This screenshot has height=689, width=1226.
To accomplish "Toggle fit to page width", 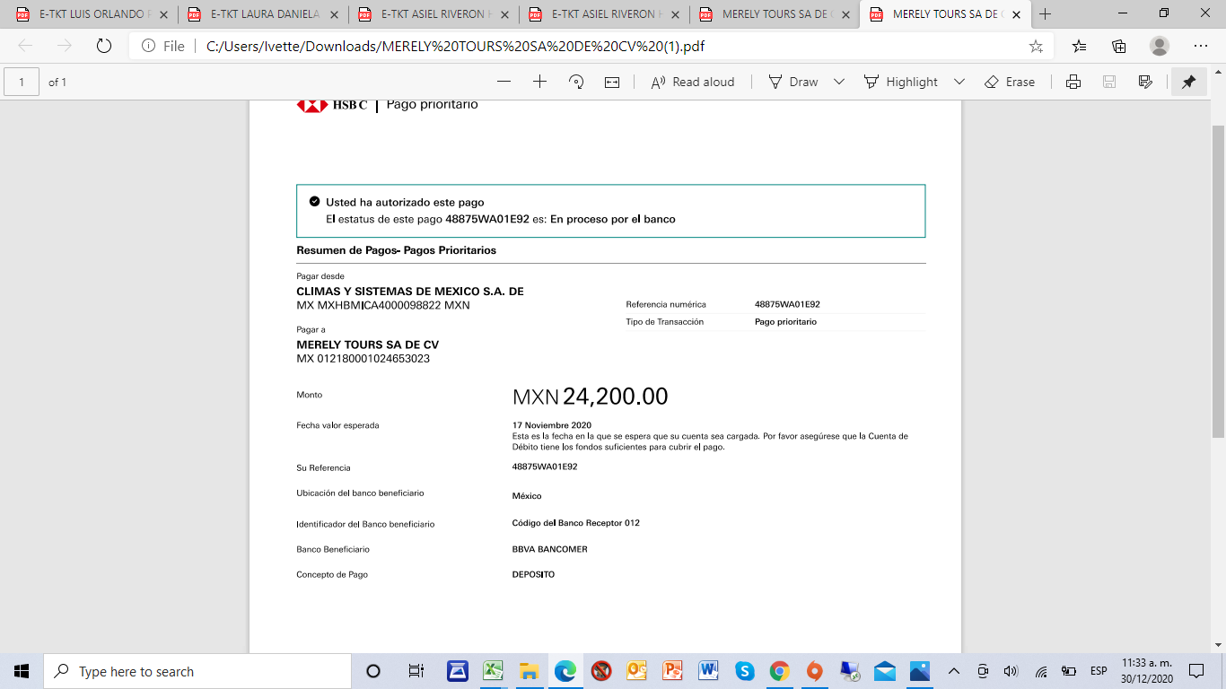I will pos(612,82).
